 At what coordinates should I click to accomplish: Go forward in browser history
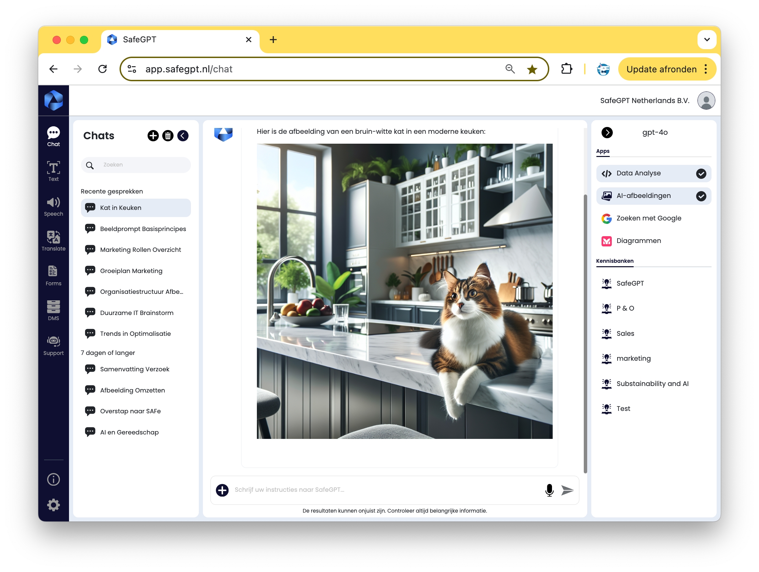78,69
